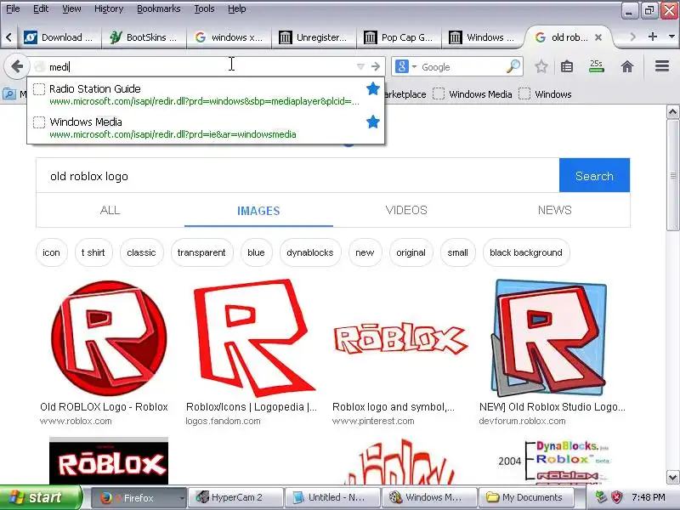The height and width of the screenshot is (510, 680).
Task: Open the Edit menu
Action: (x=41, y=8)
